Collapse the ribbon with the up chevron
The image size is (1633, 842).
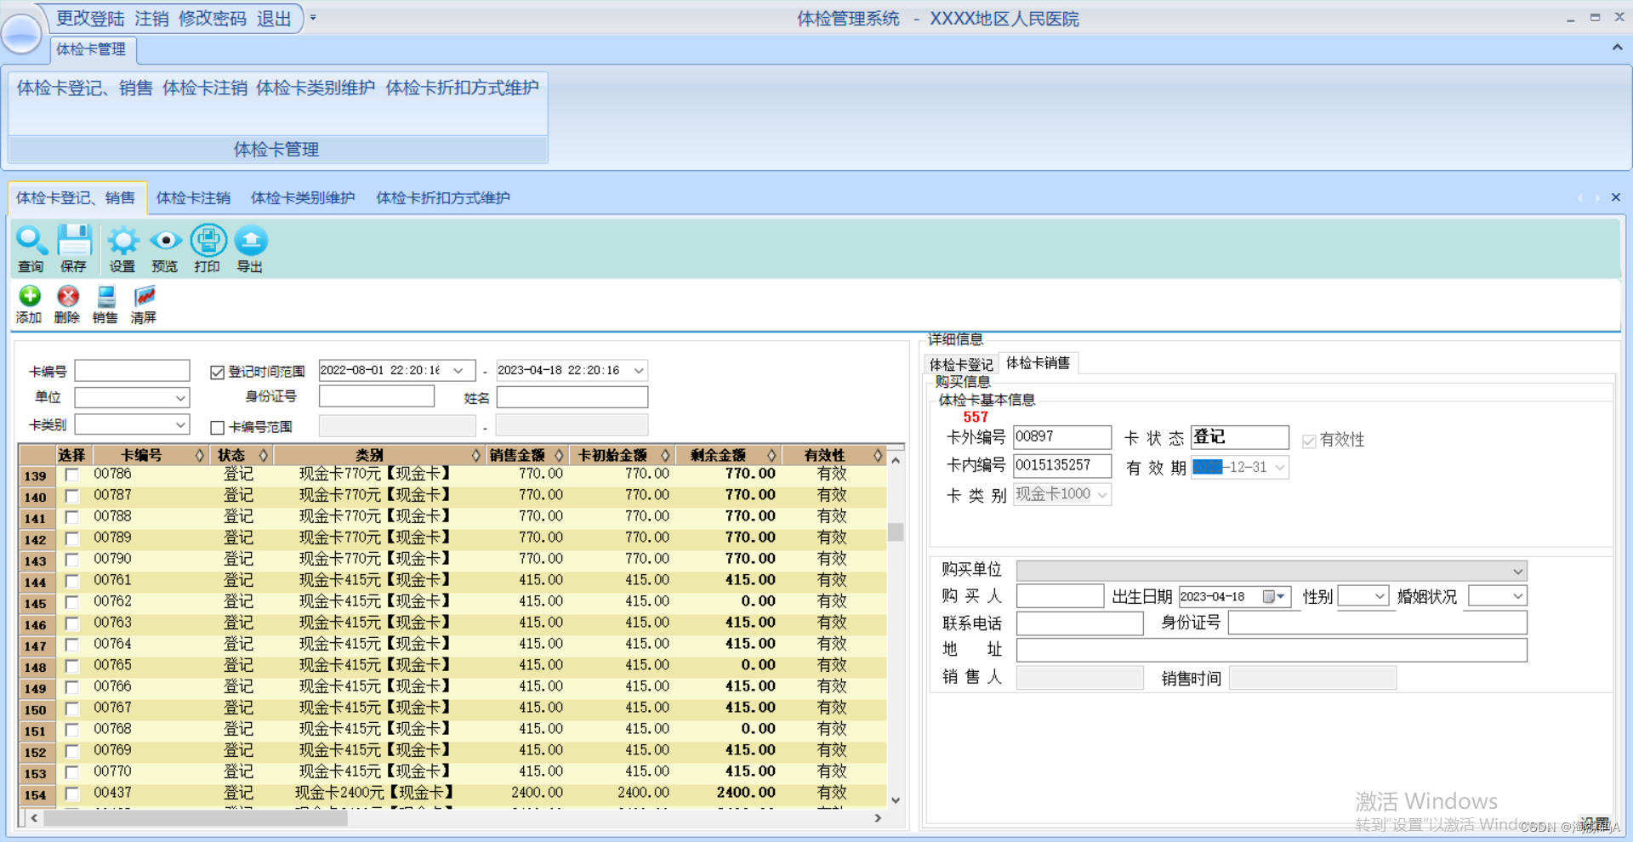[1616, 48]
